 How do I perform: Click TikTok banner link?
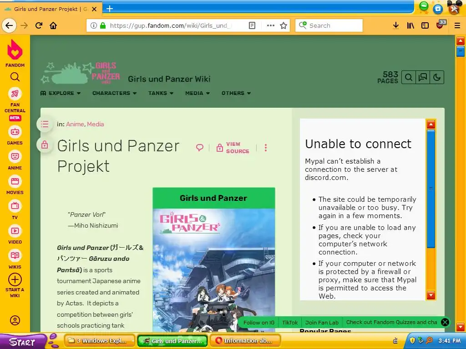(x=290, y=323)
